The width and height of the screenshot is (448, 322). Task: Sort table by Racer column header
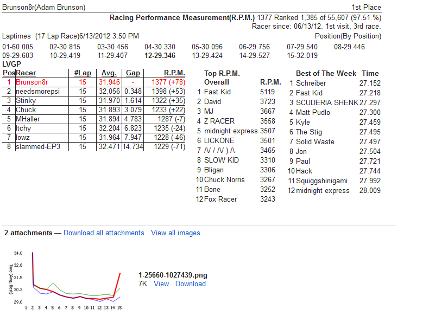(x=26, y=73)
